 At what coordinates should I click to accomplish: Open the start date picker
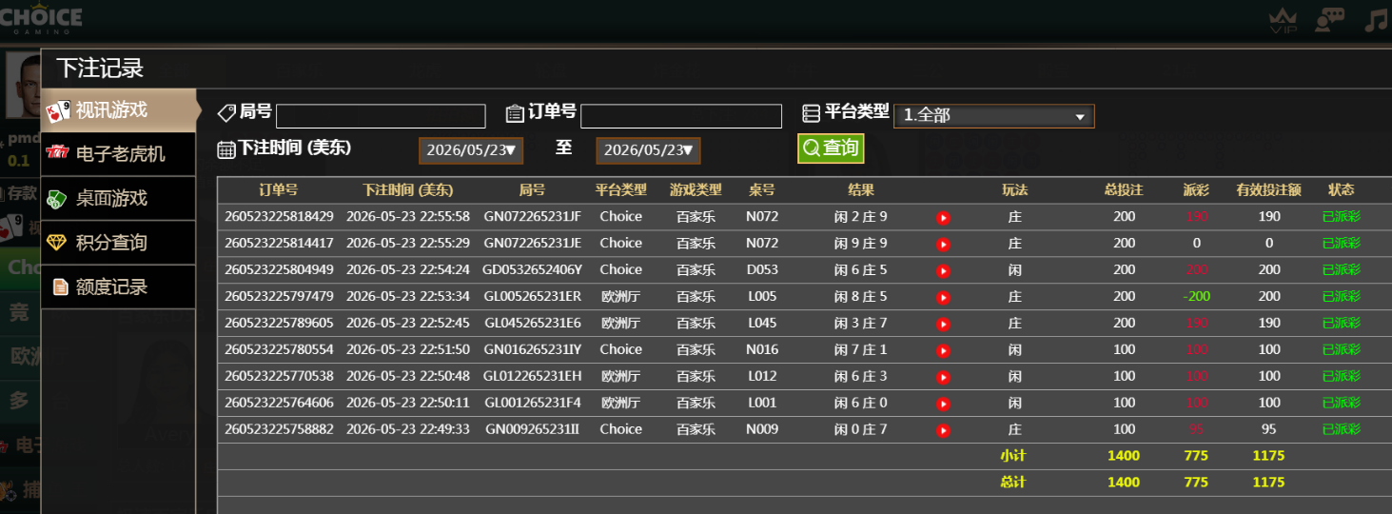[x=471, y=150]
